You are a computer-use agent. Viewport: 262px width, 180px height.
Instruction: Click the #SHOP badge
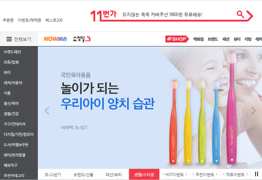(x=177, y=39)
